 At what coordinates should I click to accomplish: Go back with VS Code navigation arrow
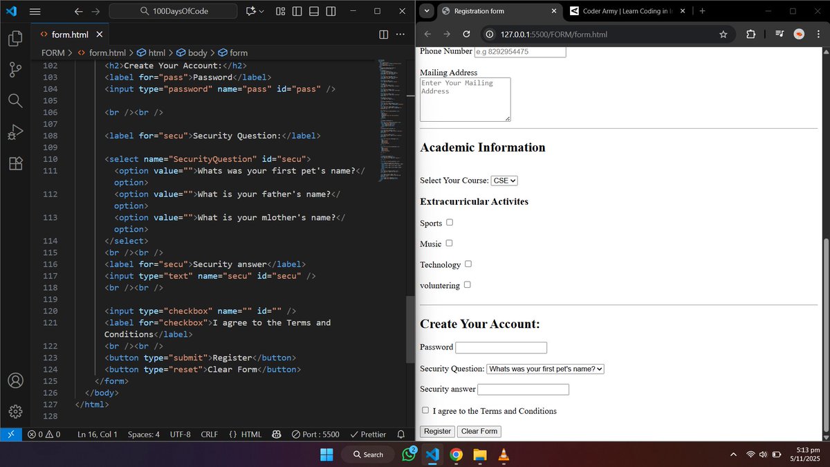click(x=78, y=11)
